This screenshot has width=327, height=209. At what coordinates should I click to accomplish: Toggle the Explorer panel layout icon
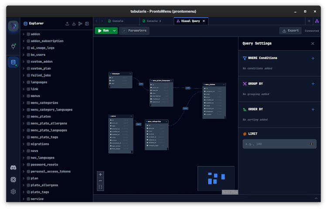tap(87, 24)
